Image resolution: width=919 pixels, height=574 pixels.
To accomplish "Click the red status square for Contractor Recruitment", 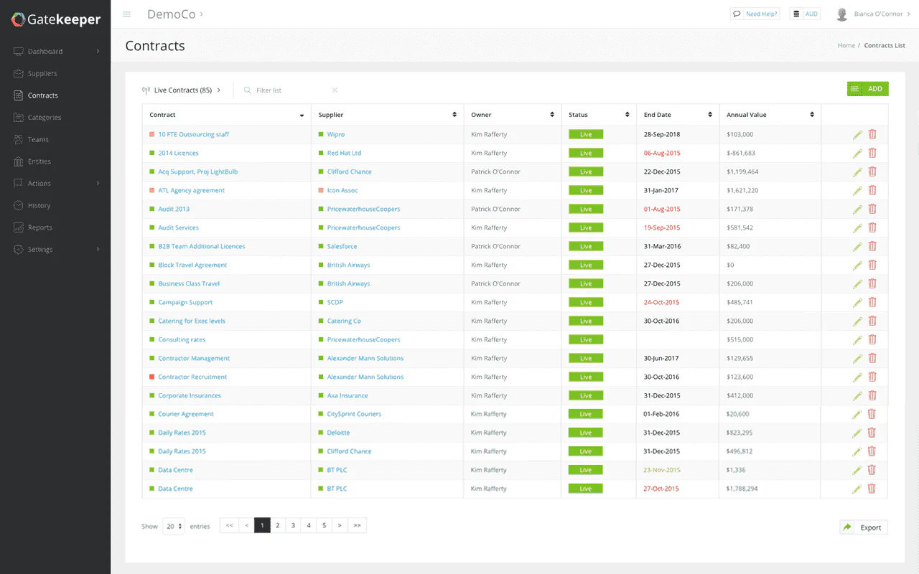I will pos(152,377).
